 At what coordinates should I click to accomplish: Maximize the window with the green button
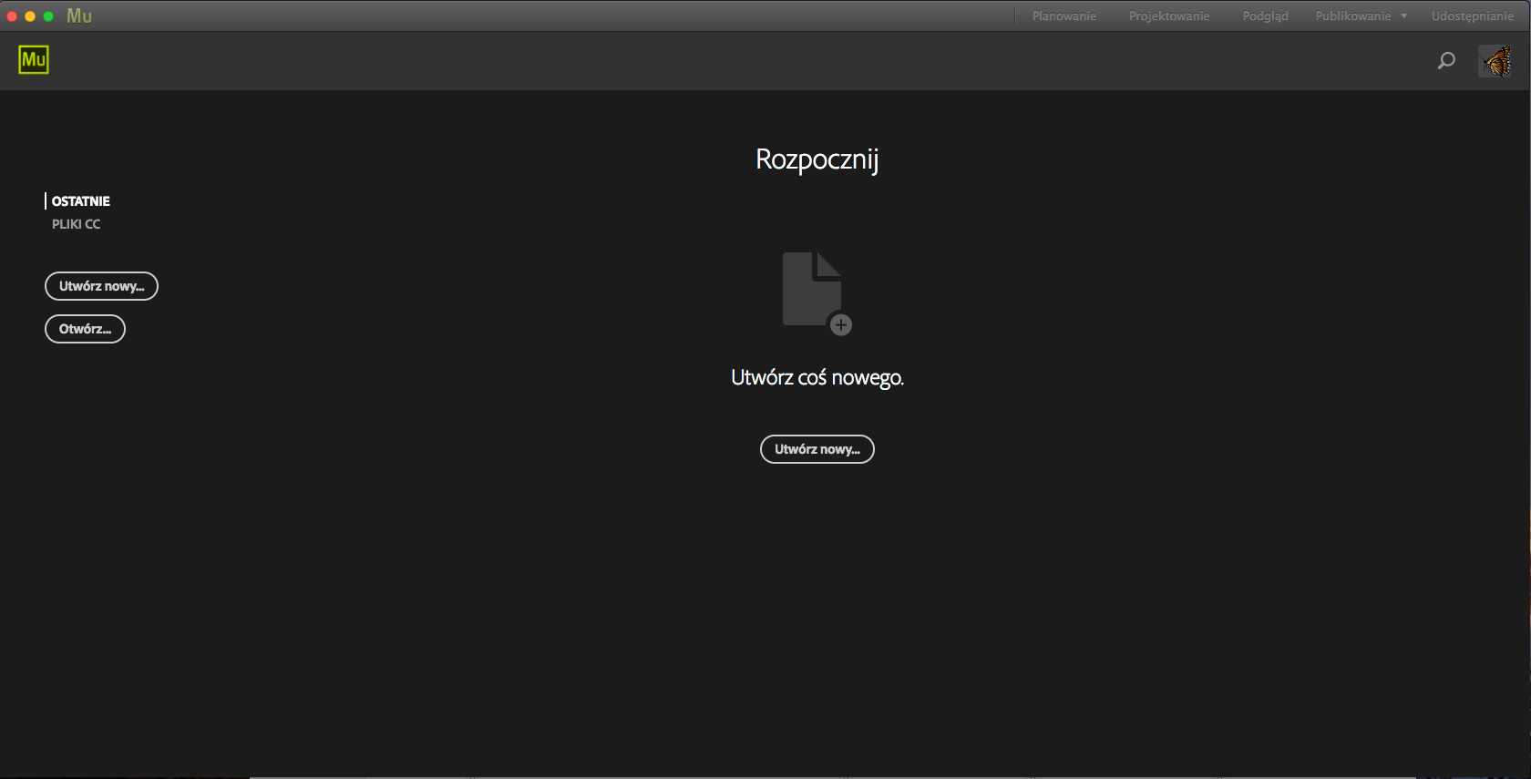48,16
